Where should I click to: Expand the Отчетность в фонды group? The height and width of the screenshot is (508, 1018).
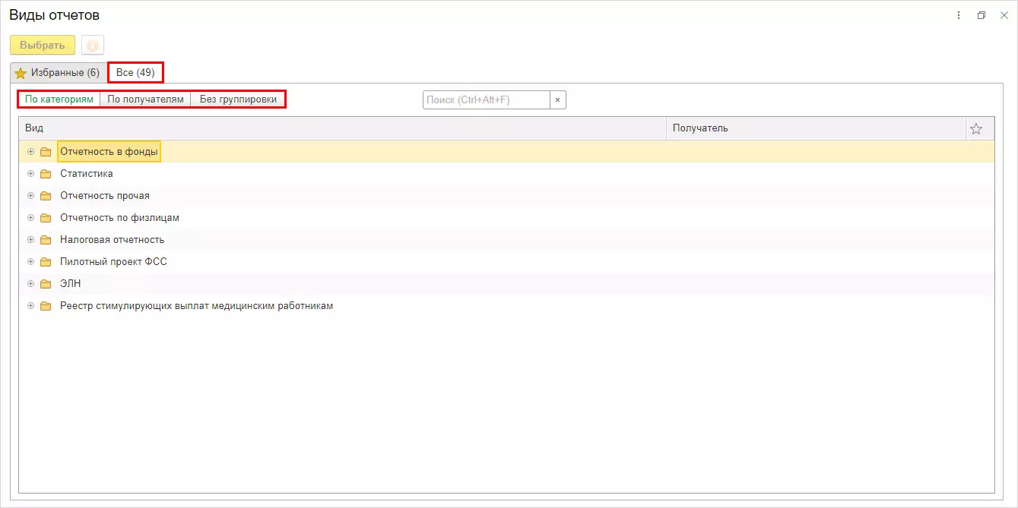coord(31,152)
